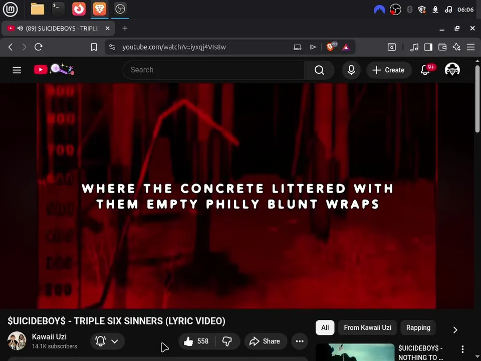Open the account avatar menu
This screenshot has height=361, width=481.
[x=452, y=70]
